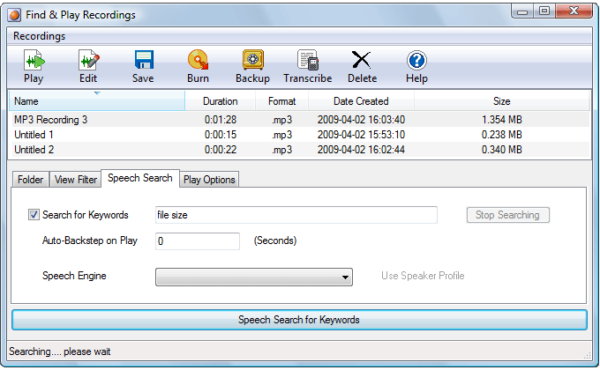Click the Save floppy disk icon
600x370 pixels.
click(143, 61)
